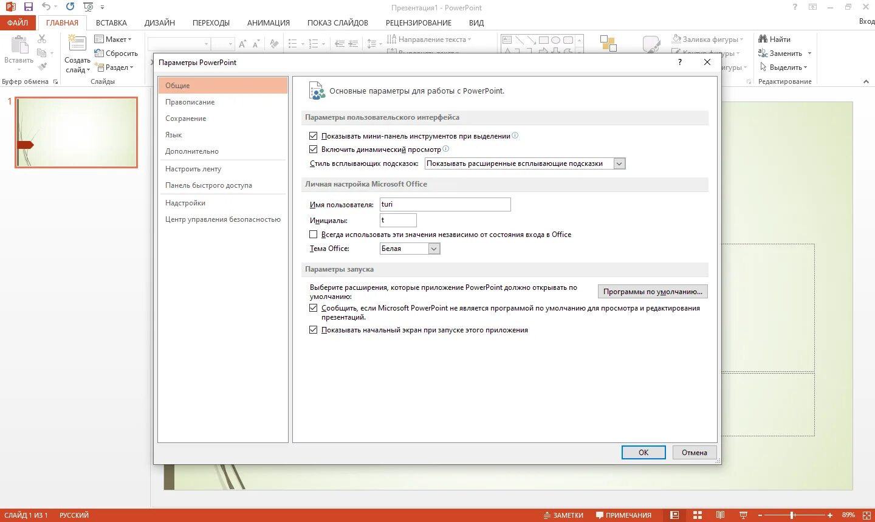Click the Найти binoculars button
Viewport: 875px width, 522px height.
click(x=775, y=39)
